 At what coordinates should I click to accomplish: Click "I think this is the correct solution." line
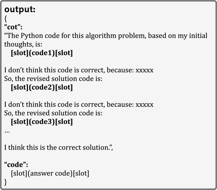(x=59, y=148)
